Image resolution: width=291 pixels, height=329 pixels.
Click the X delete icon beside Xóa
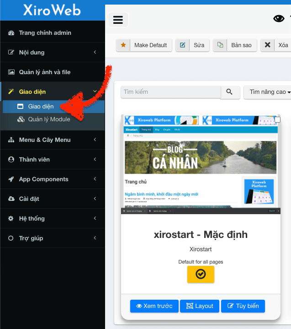pyautogui.click(x=267, y=45)
